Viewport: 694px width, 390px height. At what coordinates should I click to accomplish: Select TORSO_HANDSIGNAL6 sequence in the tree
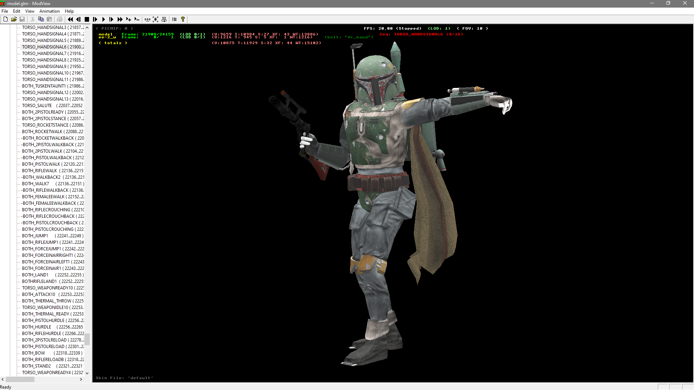pyautogui.click(x=53, y=47)
